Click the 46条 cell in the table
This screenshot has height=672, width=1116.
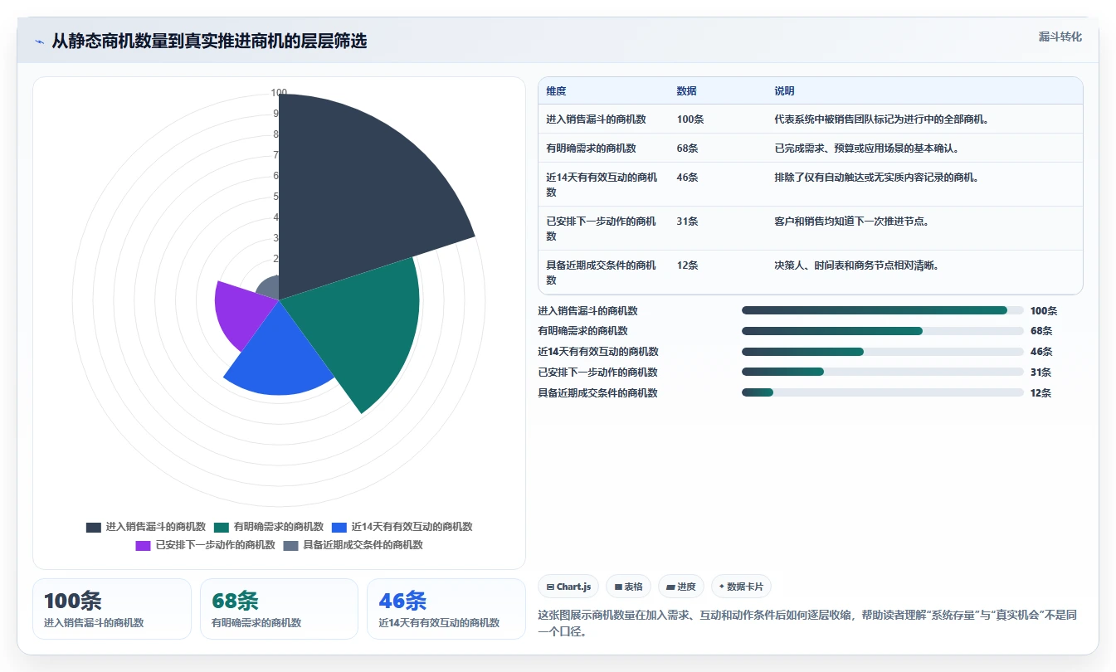pos(687,178)
